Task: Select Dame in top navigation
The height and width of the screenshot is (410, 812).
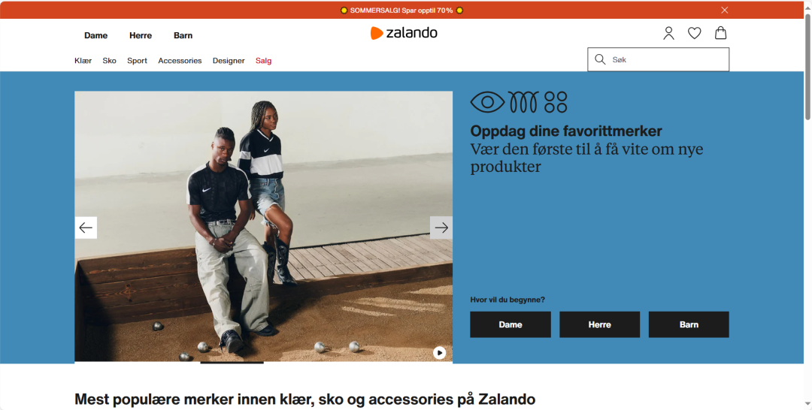Action: [95, 36]
